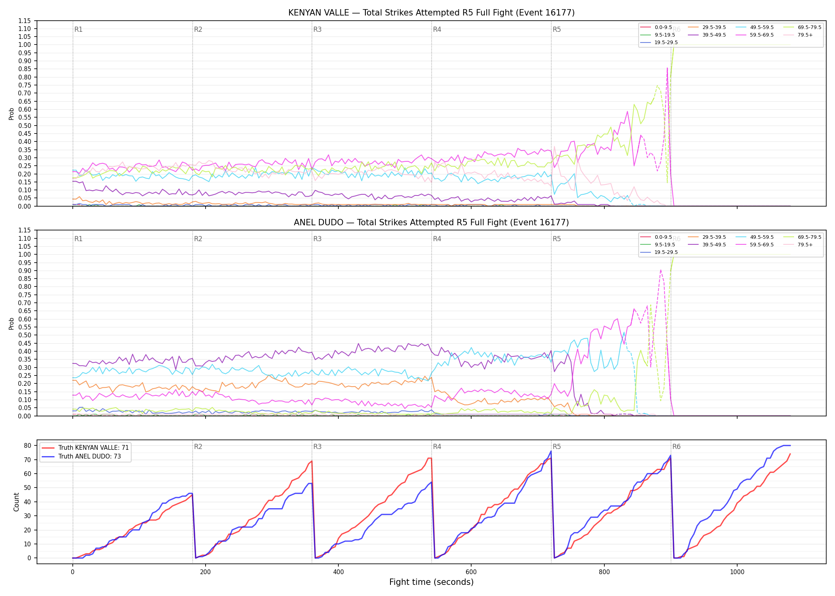835x596 pixels.
Task: Select '29.5-39.5' in KENYAN VALLE legend
Action: [714, 27]
